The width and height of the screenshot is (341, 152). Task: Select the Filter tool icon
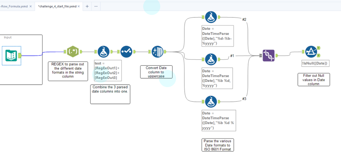tap(311, 52)
